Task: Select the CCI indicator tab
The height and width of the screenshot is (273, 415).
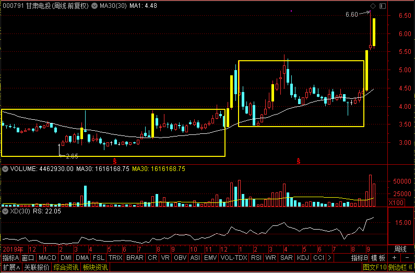Action: pyautogui.click(x=318, y=258)
